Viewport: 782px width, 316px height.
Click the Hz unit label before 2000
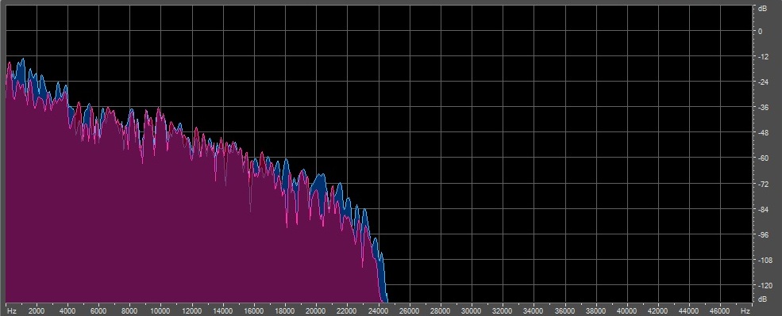click(x=12, y=311)
